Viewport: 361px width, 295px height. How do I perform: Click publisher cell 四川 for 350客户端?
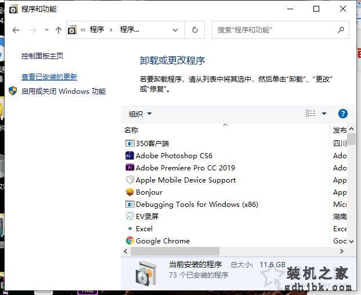click(x=340, y=144)
